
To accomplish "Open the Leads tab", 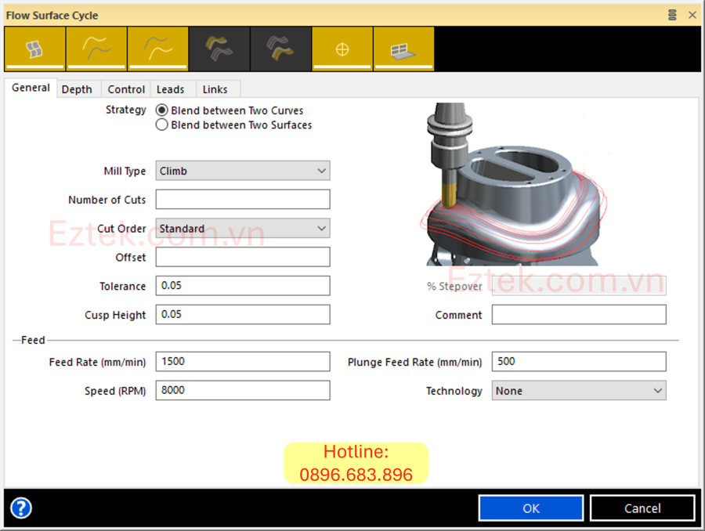I will 170,89.
